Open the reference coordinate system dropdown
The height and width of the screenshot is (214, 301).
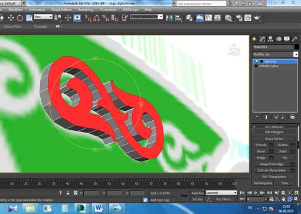pos(43,17)
